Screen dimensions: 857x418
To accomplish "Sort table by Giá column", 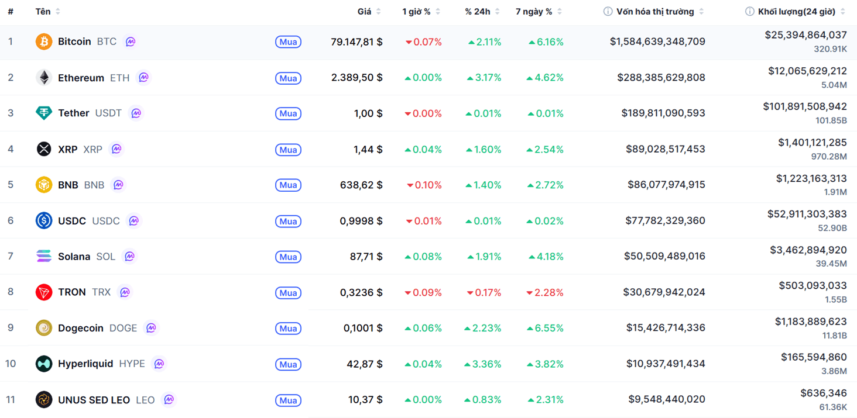I will [x=369, y=12].
